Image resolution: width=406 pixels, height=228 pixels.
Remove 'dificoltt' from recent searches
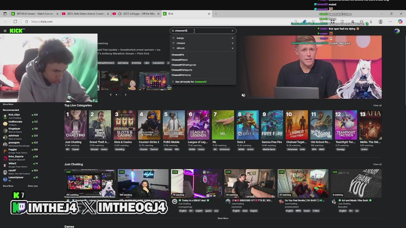pos(232,48)
